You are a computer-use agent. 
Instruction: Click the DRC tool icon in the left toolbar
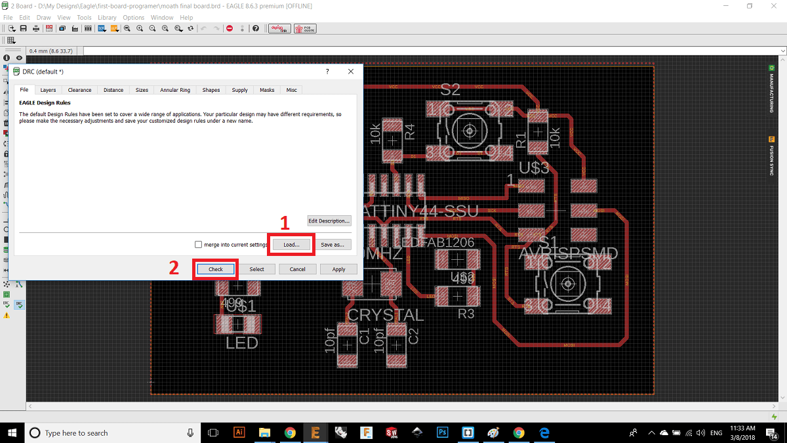[19, 305]
